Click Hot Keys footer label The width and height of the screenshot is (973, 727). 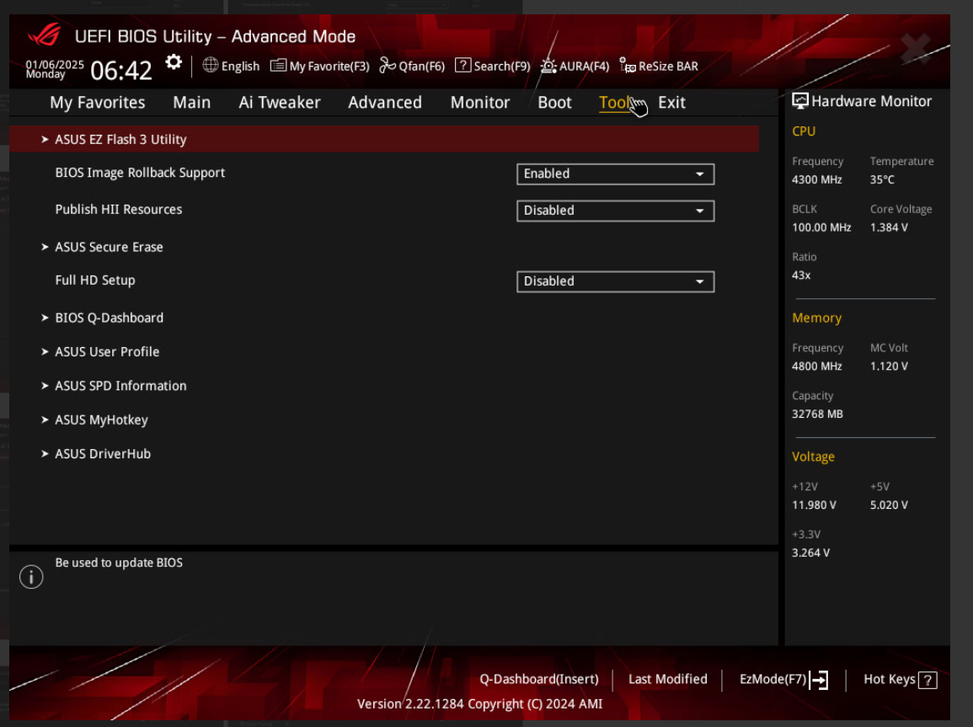coord(890,679)
